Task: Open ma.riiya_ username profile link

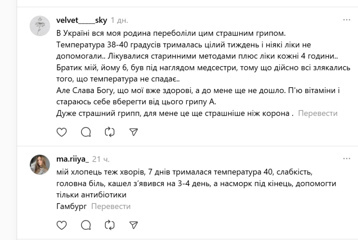Action: (x=72, y=159)
